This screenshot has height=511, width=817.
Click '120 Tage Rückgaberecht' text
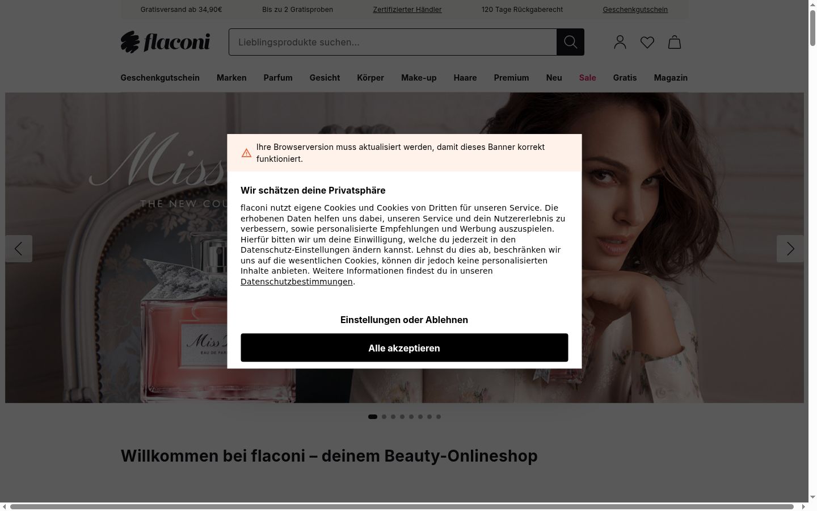coord(522,10)
